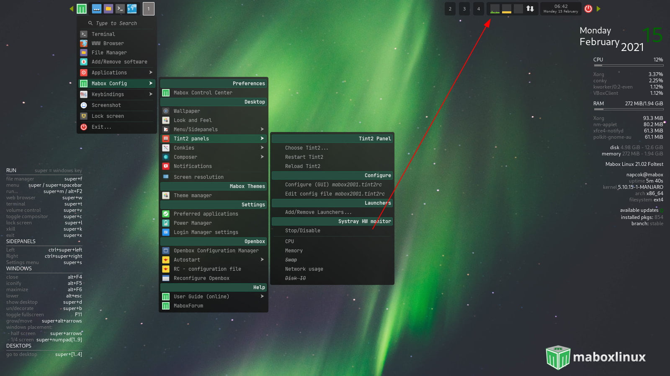This screenshot has width=670, height=376.
Task: Expand the Conkies submenu
Action: coord(183,147)
